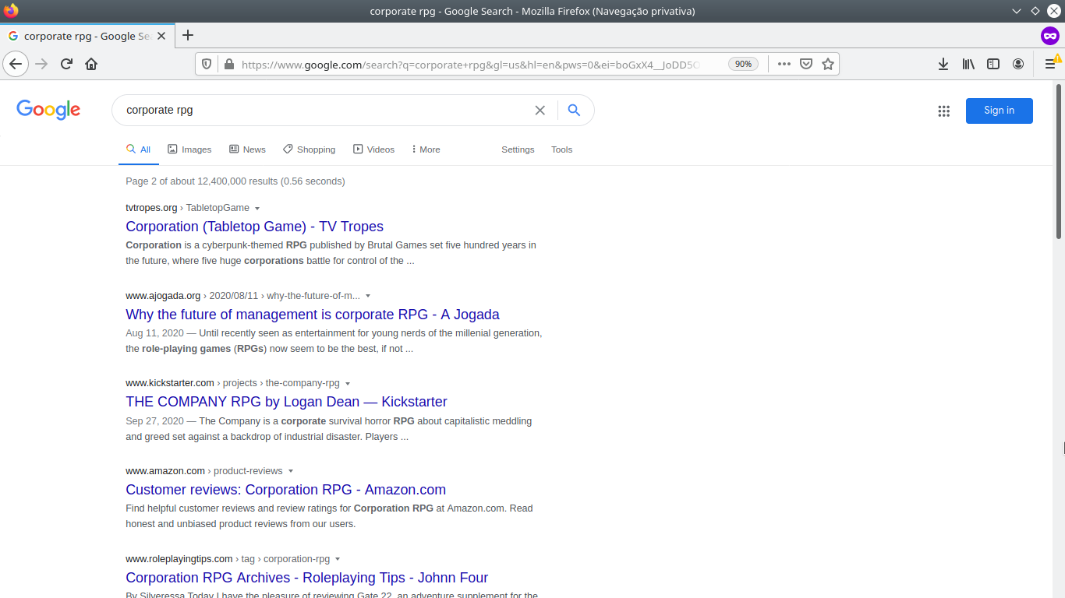
Task: Open the tracking protection shield icon
Action: coord(207,65)
